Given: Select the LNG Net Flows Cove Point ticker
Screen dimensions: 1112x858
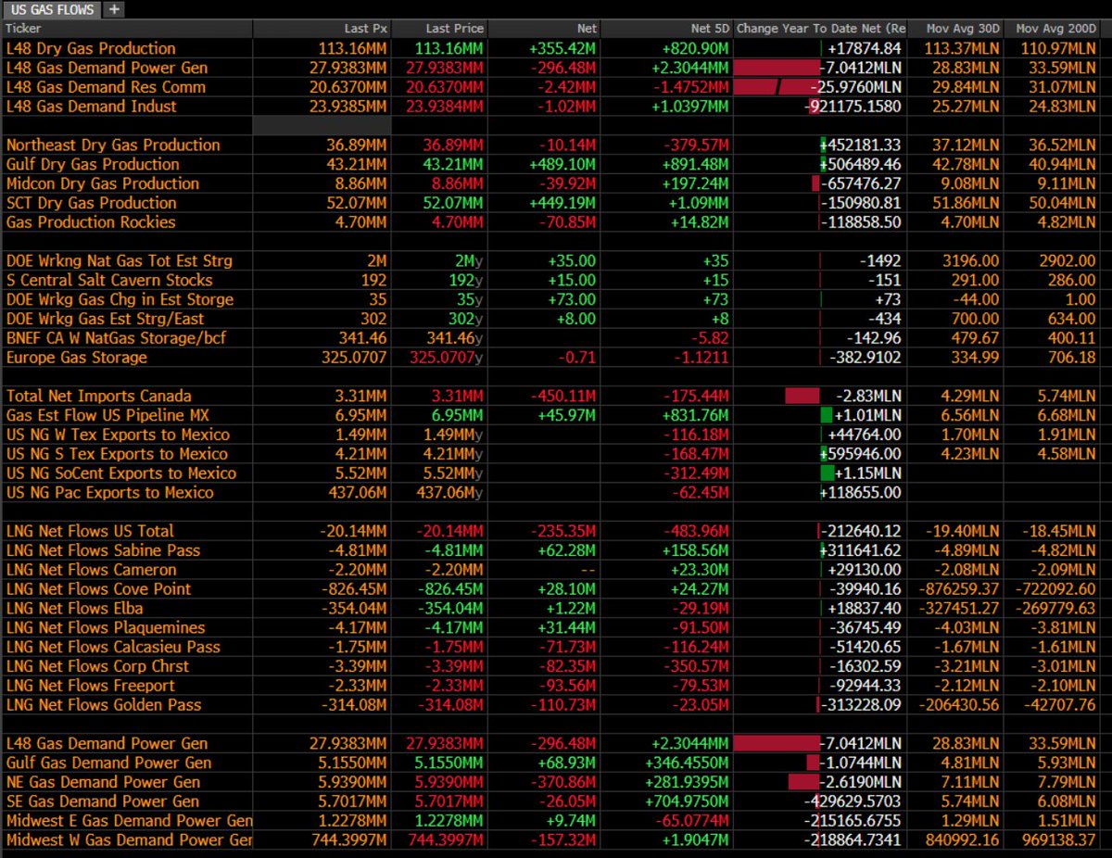Looking at the screenshot, I should coord(98,589).
